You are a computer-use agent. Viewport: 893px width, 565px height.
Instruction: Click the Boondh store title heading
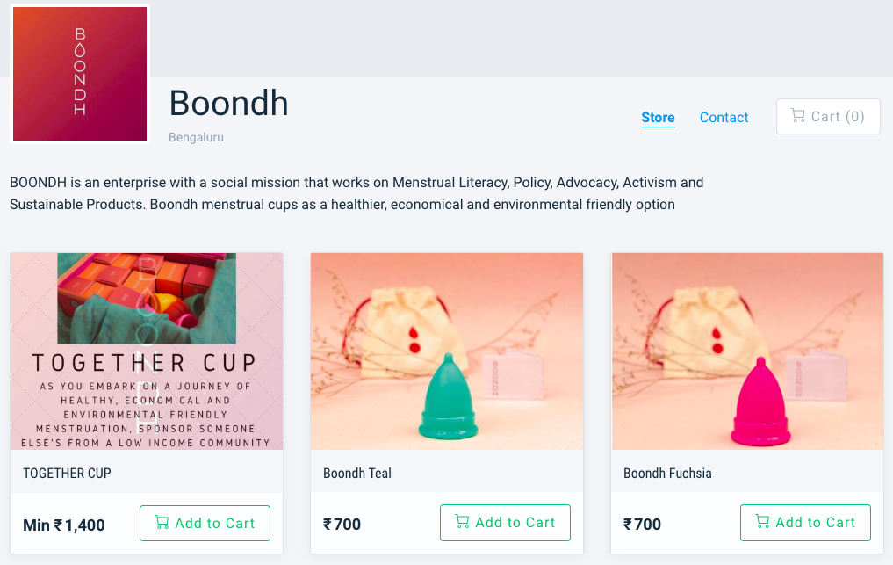click(228, 103)
